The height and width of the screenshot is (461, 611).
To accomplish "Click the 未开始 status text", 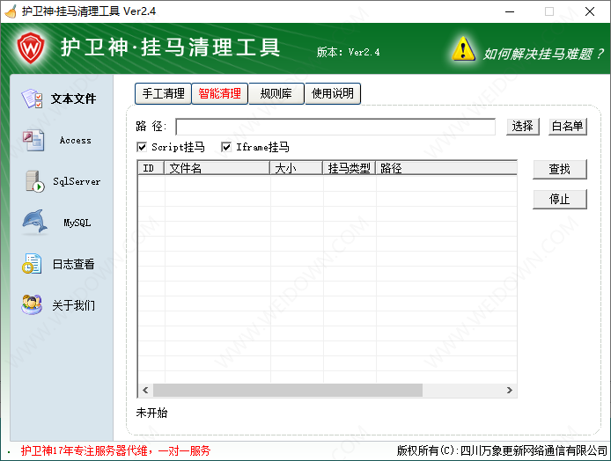I will [x=152, y=413].
